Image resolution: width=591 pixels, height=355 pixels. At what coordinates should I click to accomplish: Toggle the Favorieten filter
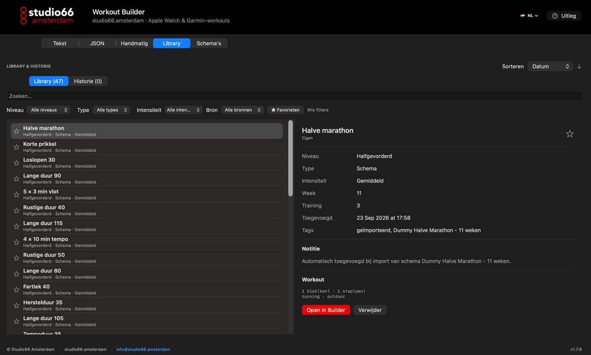tap(285, 110)
